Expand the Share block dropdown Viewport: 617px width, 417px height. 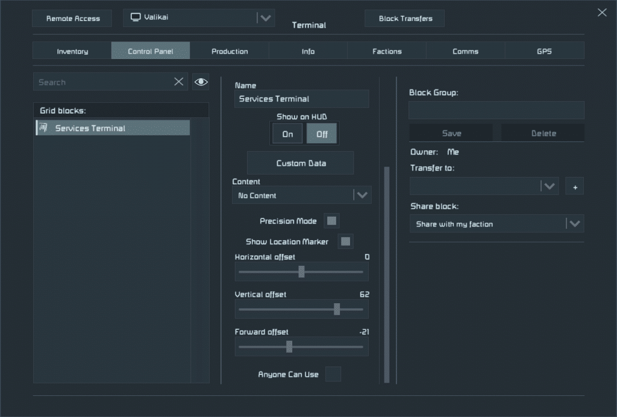[x=574, y=224]
